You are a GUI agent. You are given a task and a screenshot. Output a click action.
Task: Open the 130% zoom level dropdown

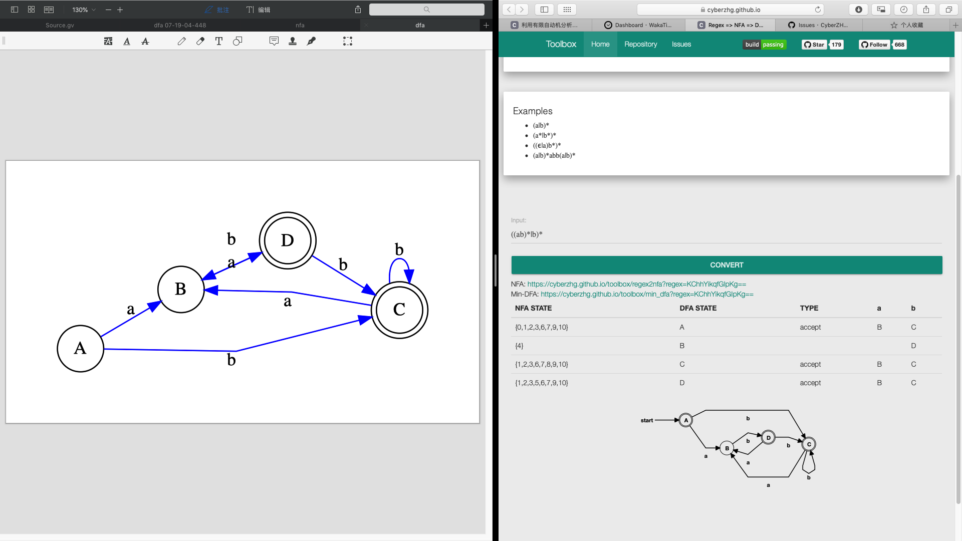(x=84, y=10)
